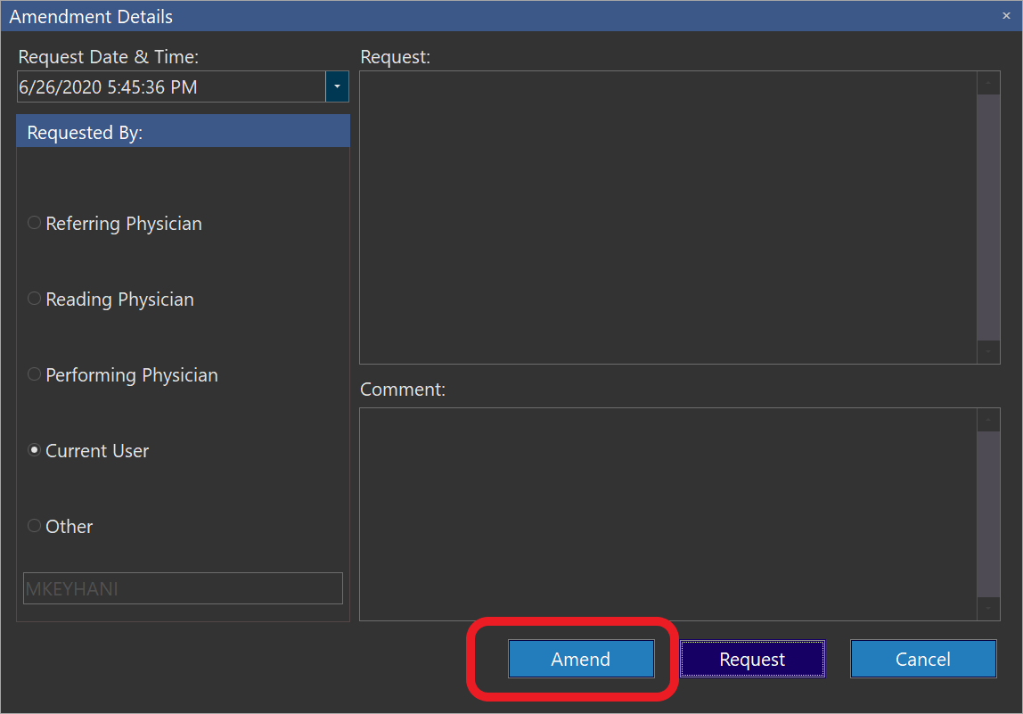Click the Comment box scroll down arrow
The height and width of the screenshot is (714, 1023).
pyautogui.click(x=988, y=609)
